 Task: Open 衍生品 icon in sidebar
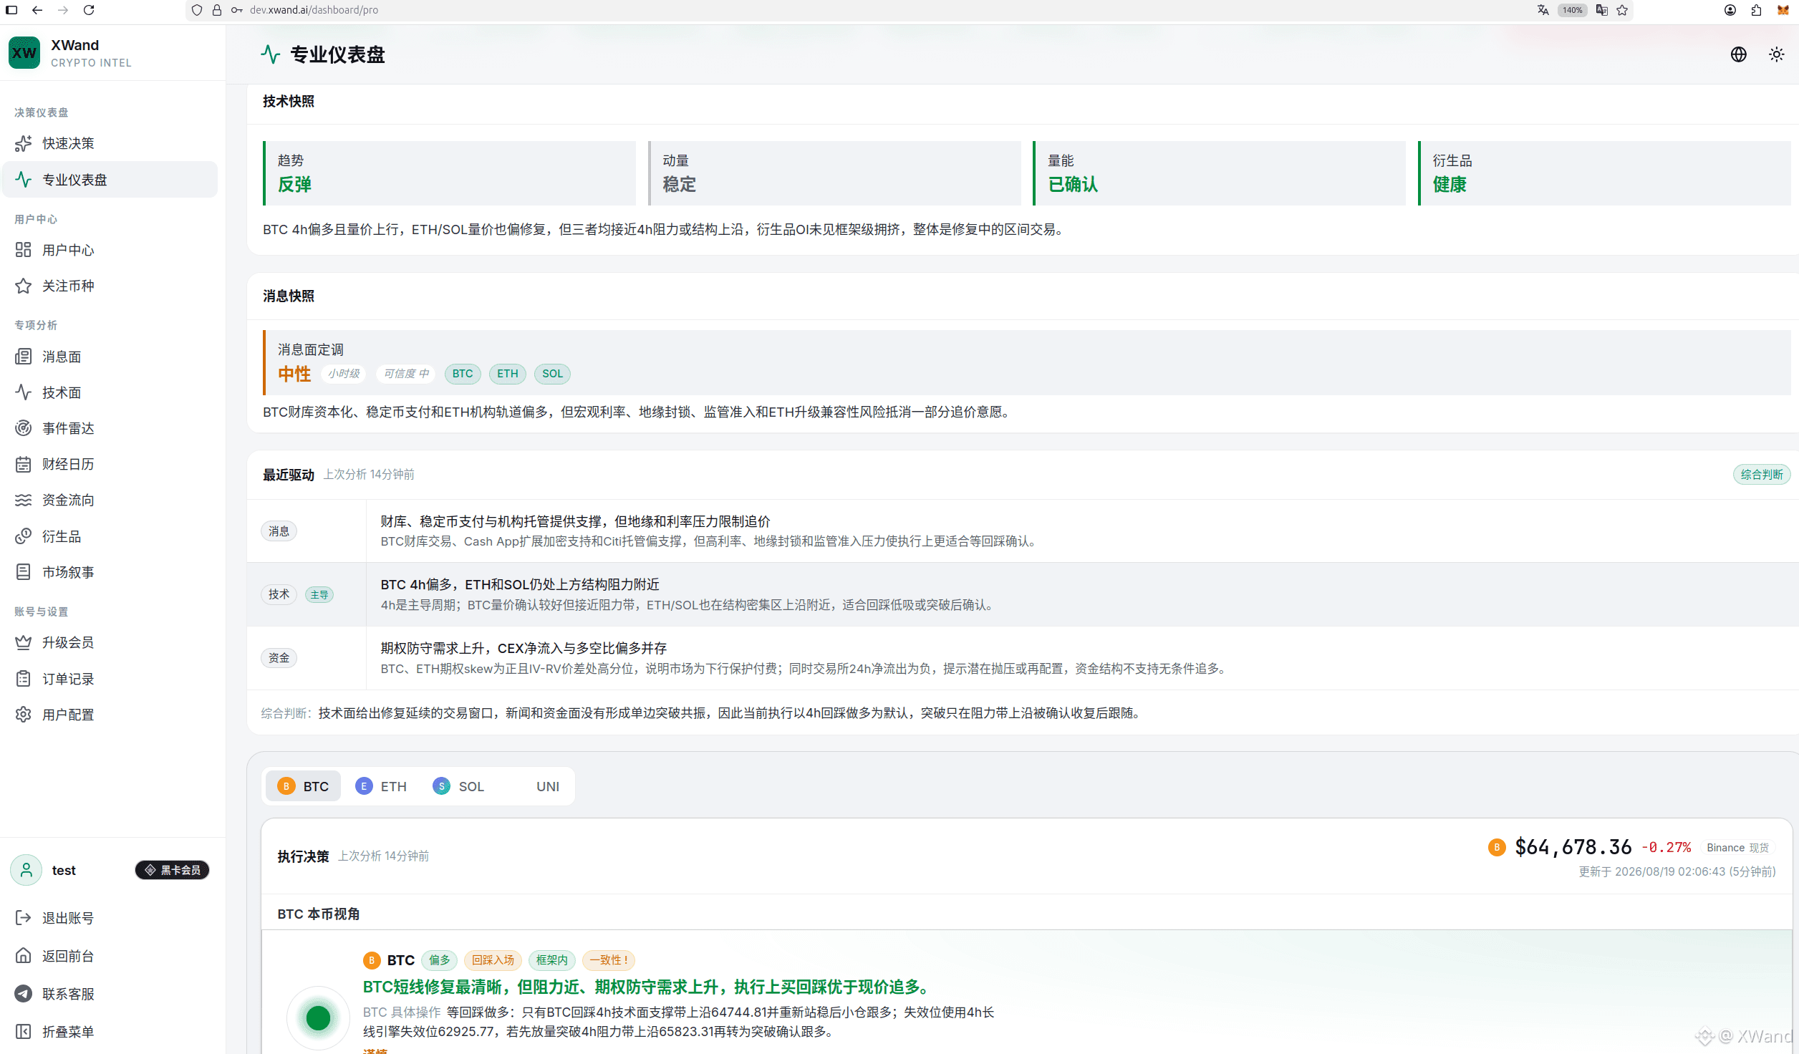pos(23,536)
